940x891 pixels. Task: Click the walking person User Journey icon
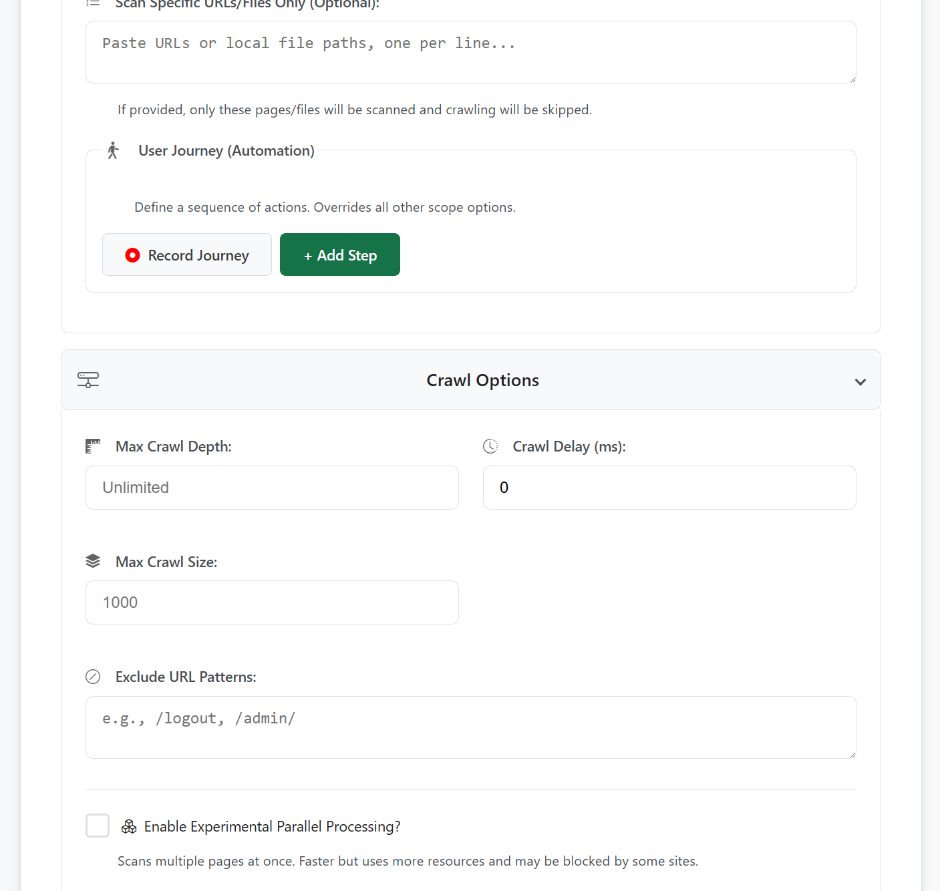pos(113,150)
